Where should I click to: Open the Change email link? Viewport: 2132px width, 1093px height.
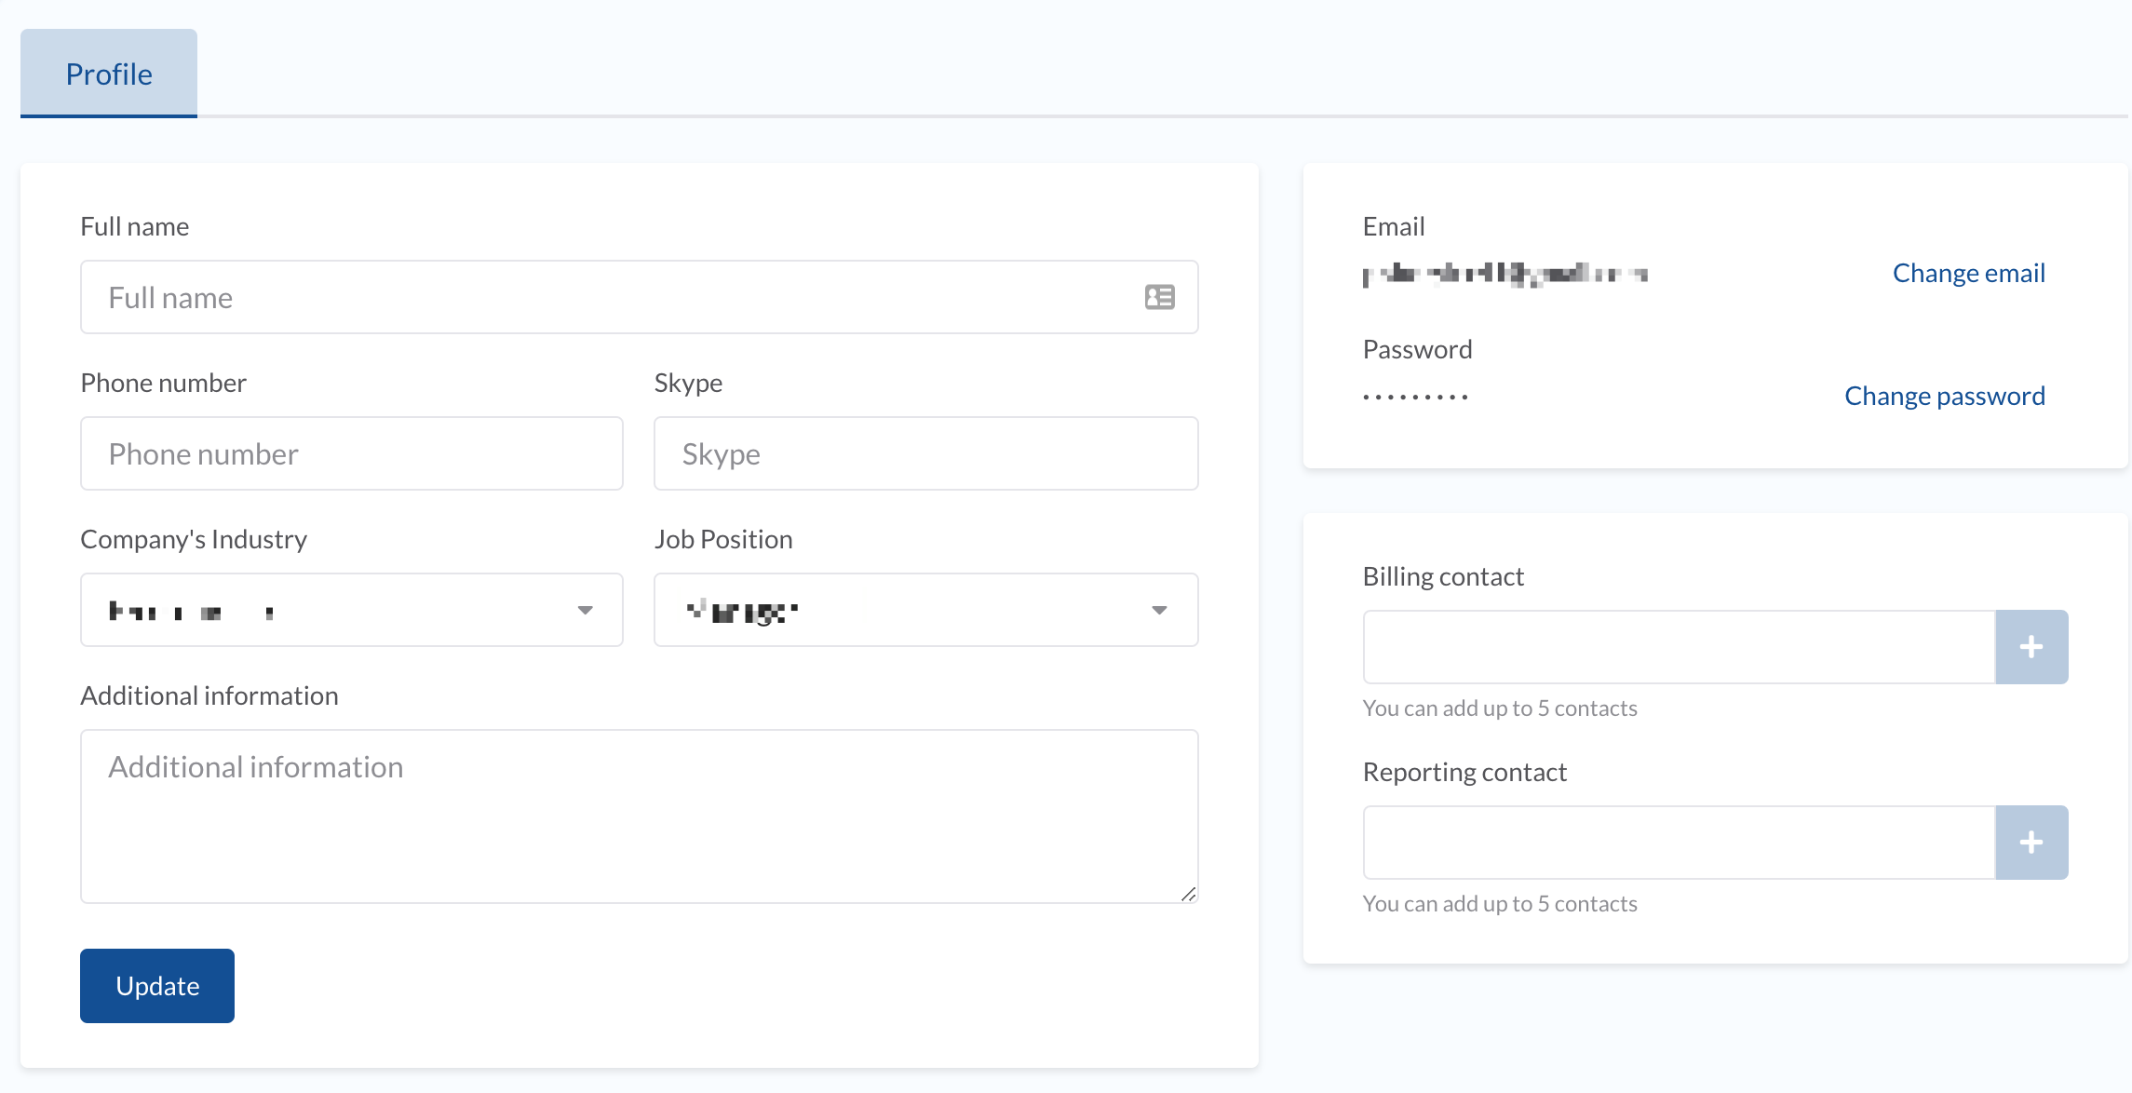point(1968,273)
